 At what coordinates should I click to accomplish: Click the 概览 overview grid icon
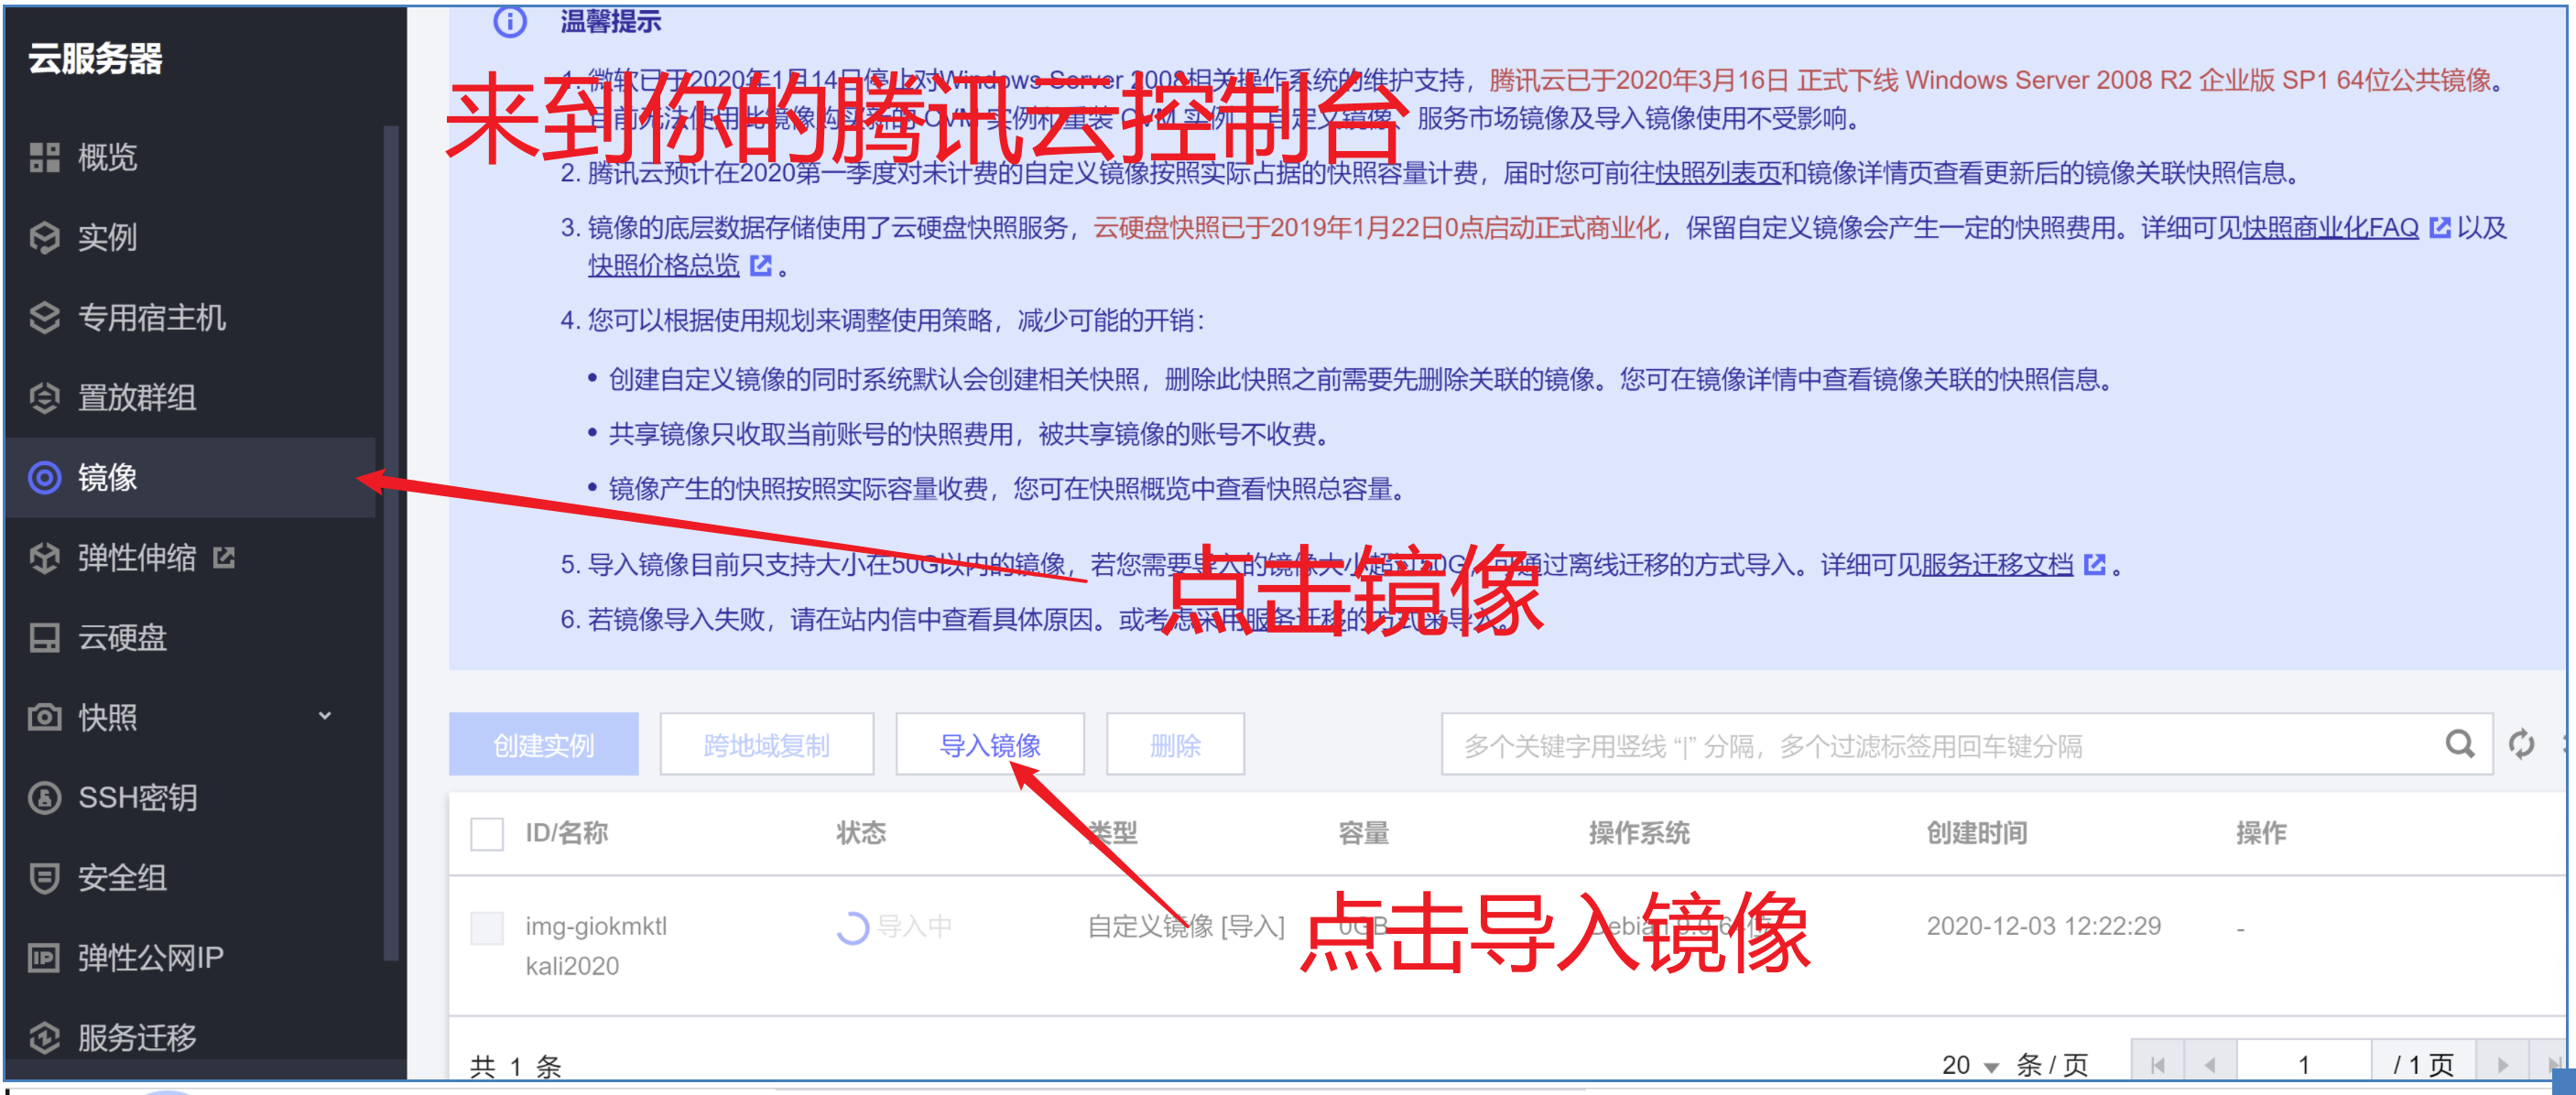[44, 157]
